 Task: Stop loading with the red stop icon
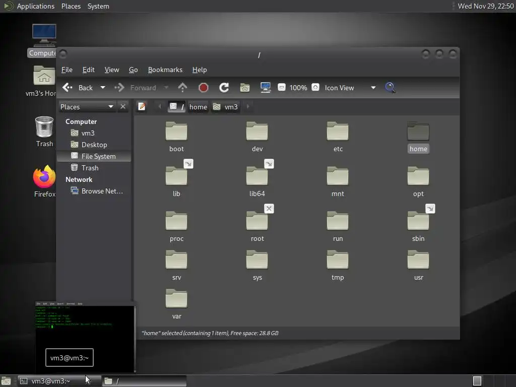[204, 88]
